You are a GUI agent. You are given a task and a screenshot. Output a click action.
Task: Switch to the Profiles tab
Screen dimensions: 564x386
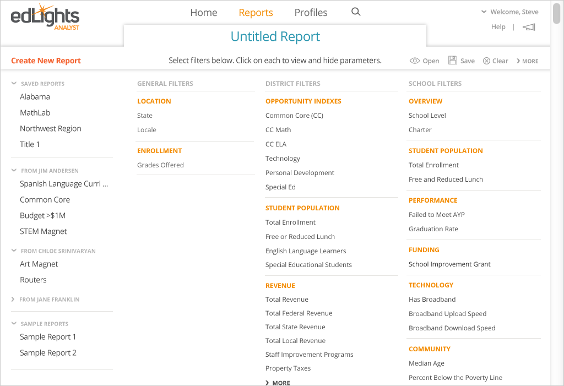tap(311, 13)
